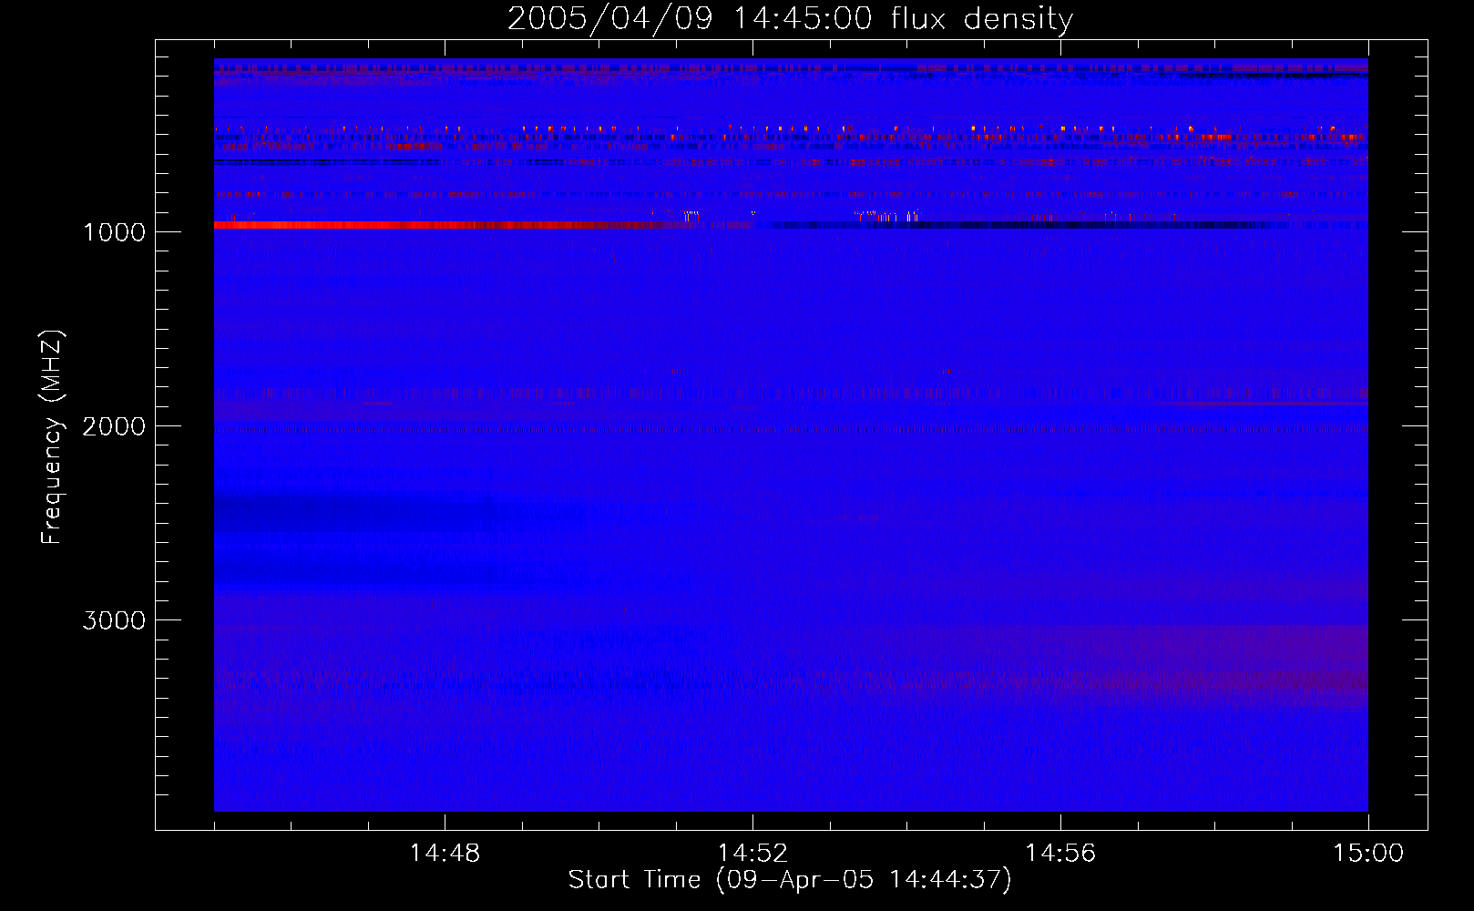Screen dimensions: 1474x911
Task: Click the 'Start Time (09-Apr-05 14:44:37)' label
Action: click(790, 880)
